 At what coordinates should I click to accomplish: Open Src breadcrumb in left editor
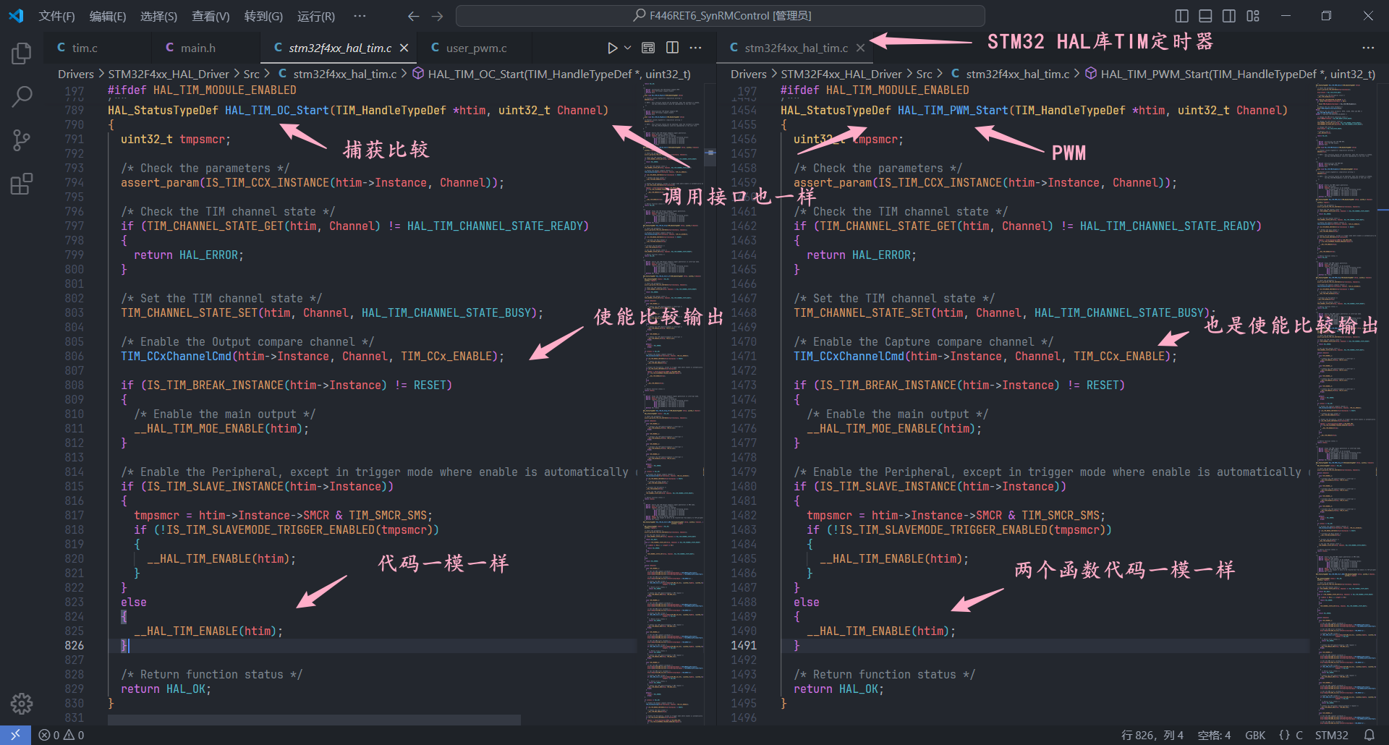(251, 74)
